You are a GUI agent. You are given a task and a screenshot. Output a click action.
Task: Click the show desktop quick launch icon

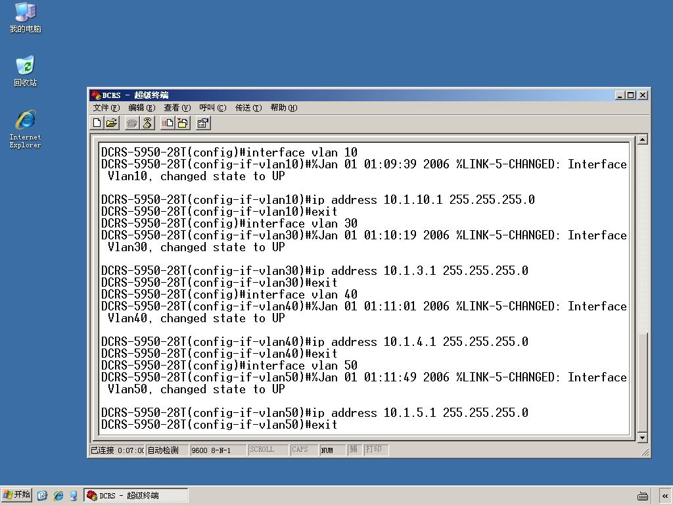(x=74, y=496)
